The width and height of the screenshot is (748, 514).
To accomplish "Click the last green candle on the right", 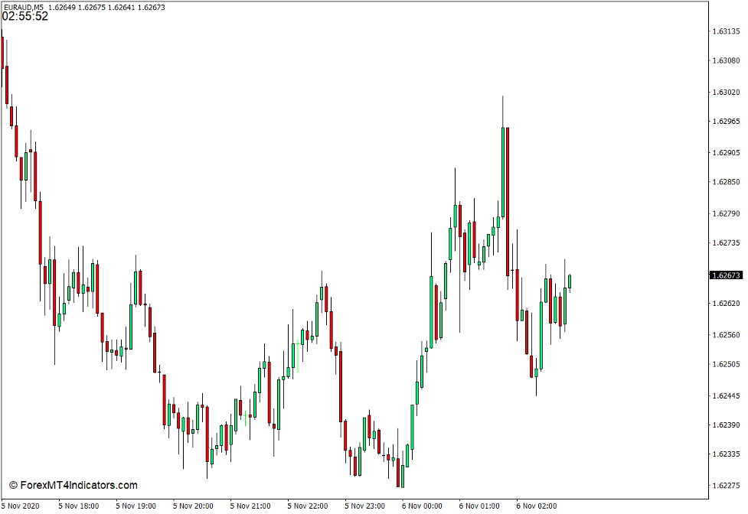I will click(570, 281).
